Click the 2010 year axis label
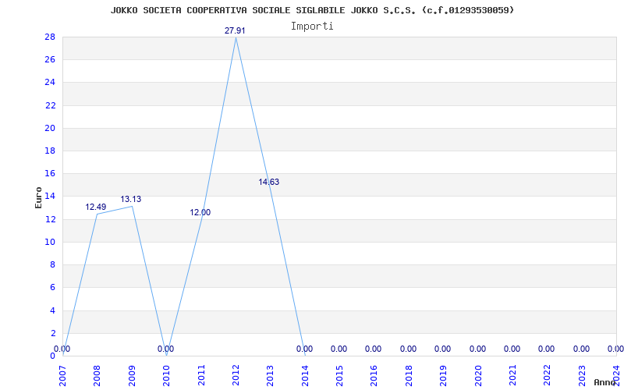This screenshot has width=624, height=390. point(167,375)
